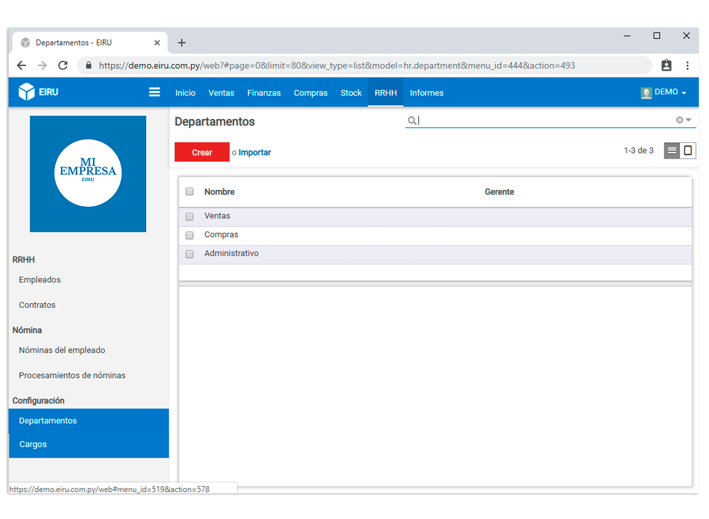Open Cargos in sidebar
The image size is (709, 519).
point(89,445)
